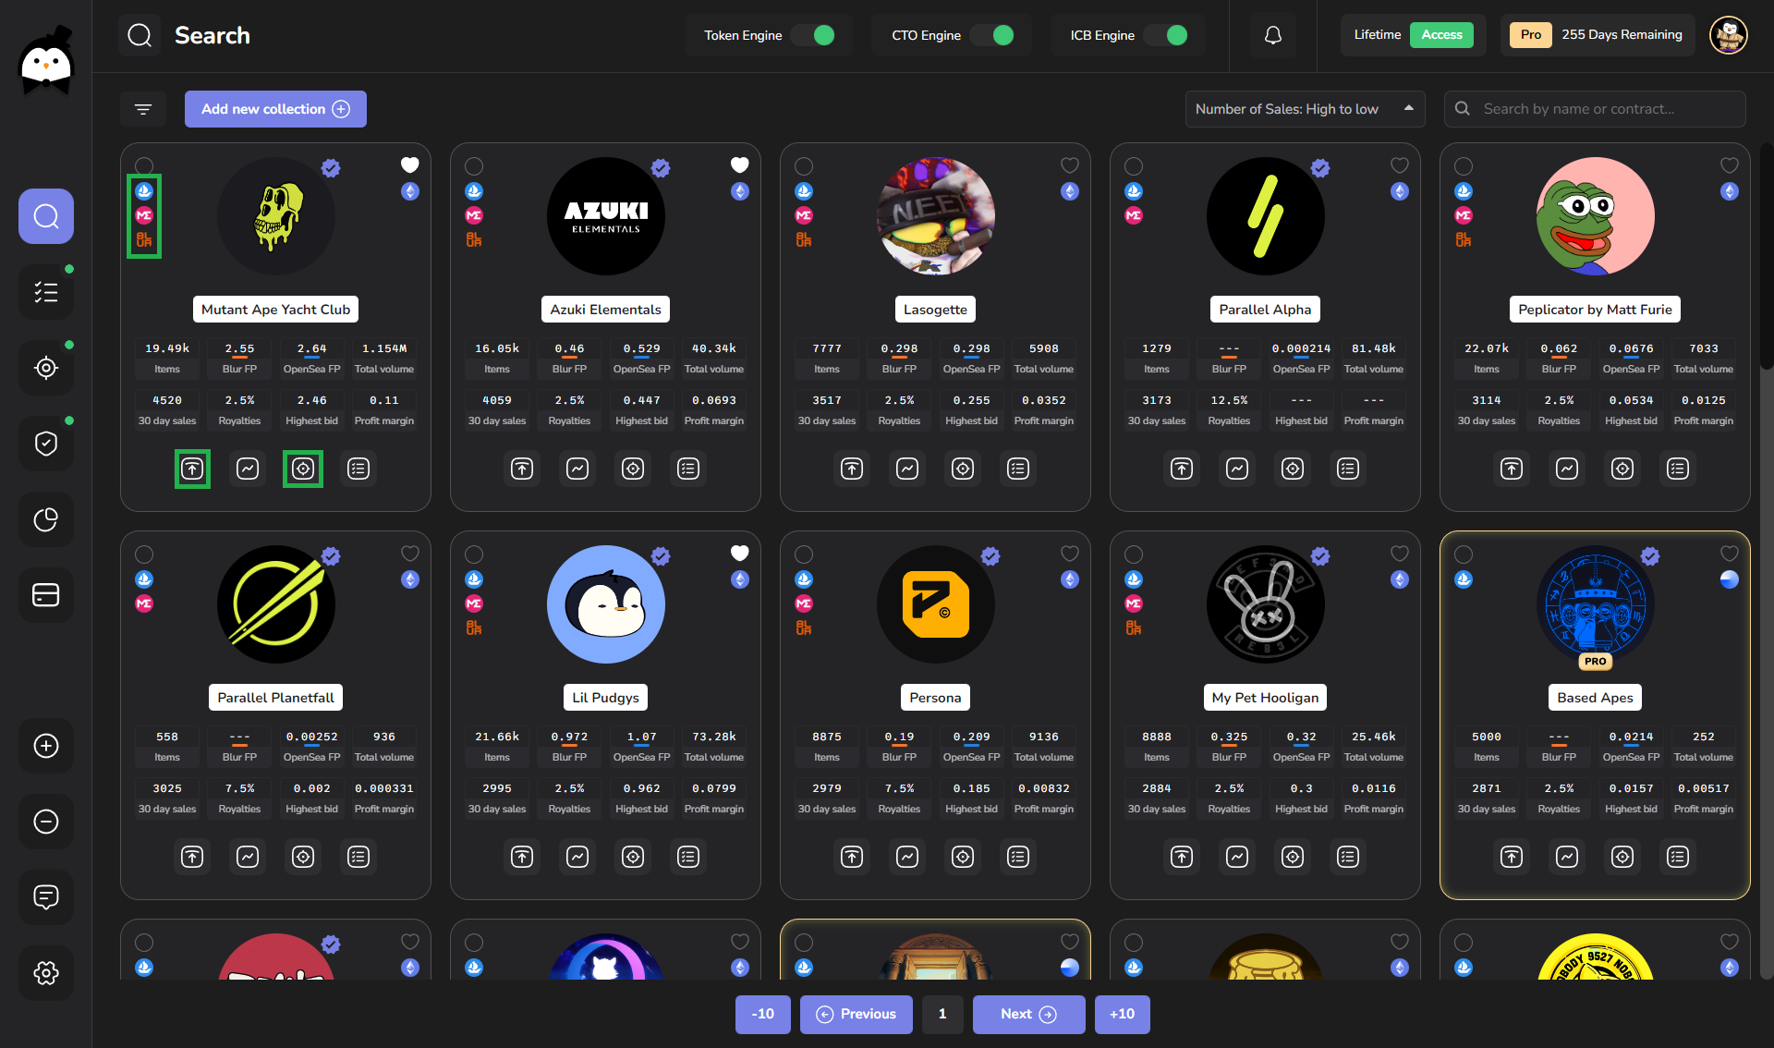Image resolution: width=1774 pixels, height=1048 pixels.
Task: Open the sidebar task list icon
Action: pyautogui.click(x=46, y=292)
